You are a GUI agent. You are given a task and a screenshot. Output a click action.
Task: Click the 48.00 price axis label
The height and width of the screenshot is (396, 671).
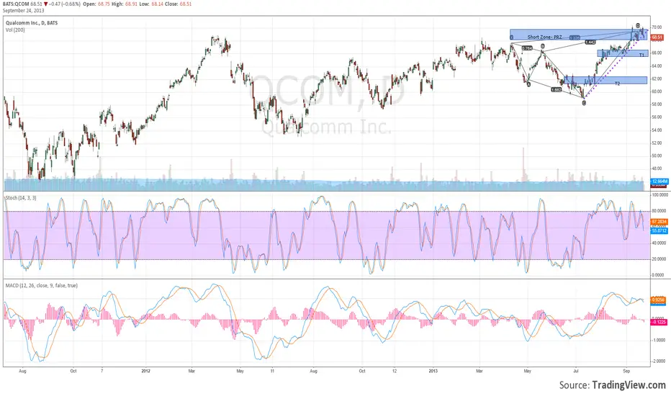click(657, 168)
